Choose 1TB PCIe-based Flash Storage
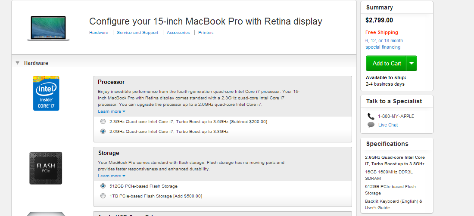Image resolution: width=474 pixels, height=216 pixels. (x=103, y=196)
